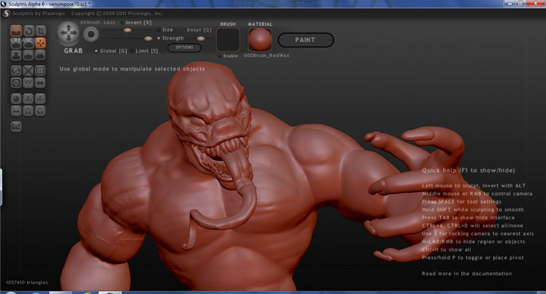Select the Rotate tool
The width and height of the screenshot is (546, 294).
click(x=29, y=31)
